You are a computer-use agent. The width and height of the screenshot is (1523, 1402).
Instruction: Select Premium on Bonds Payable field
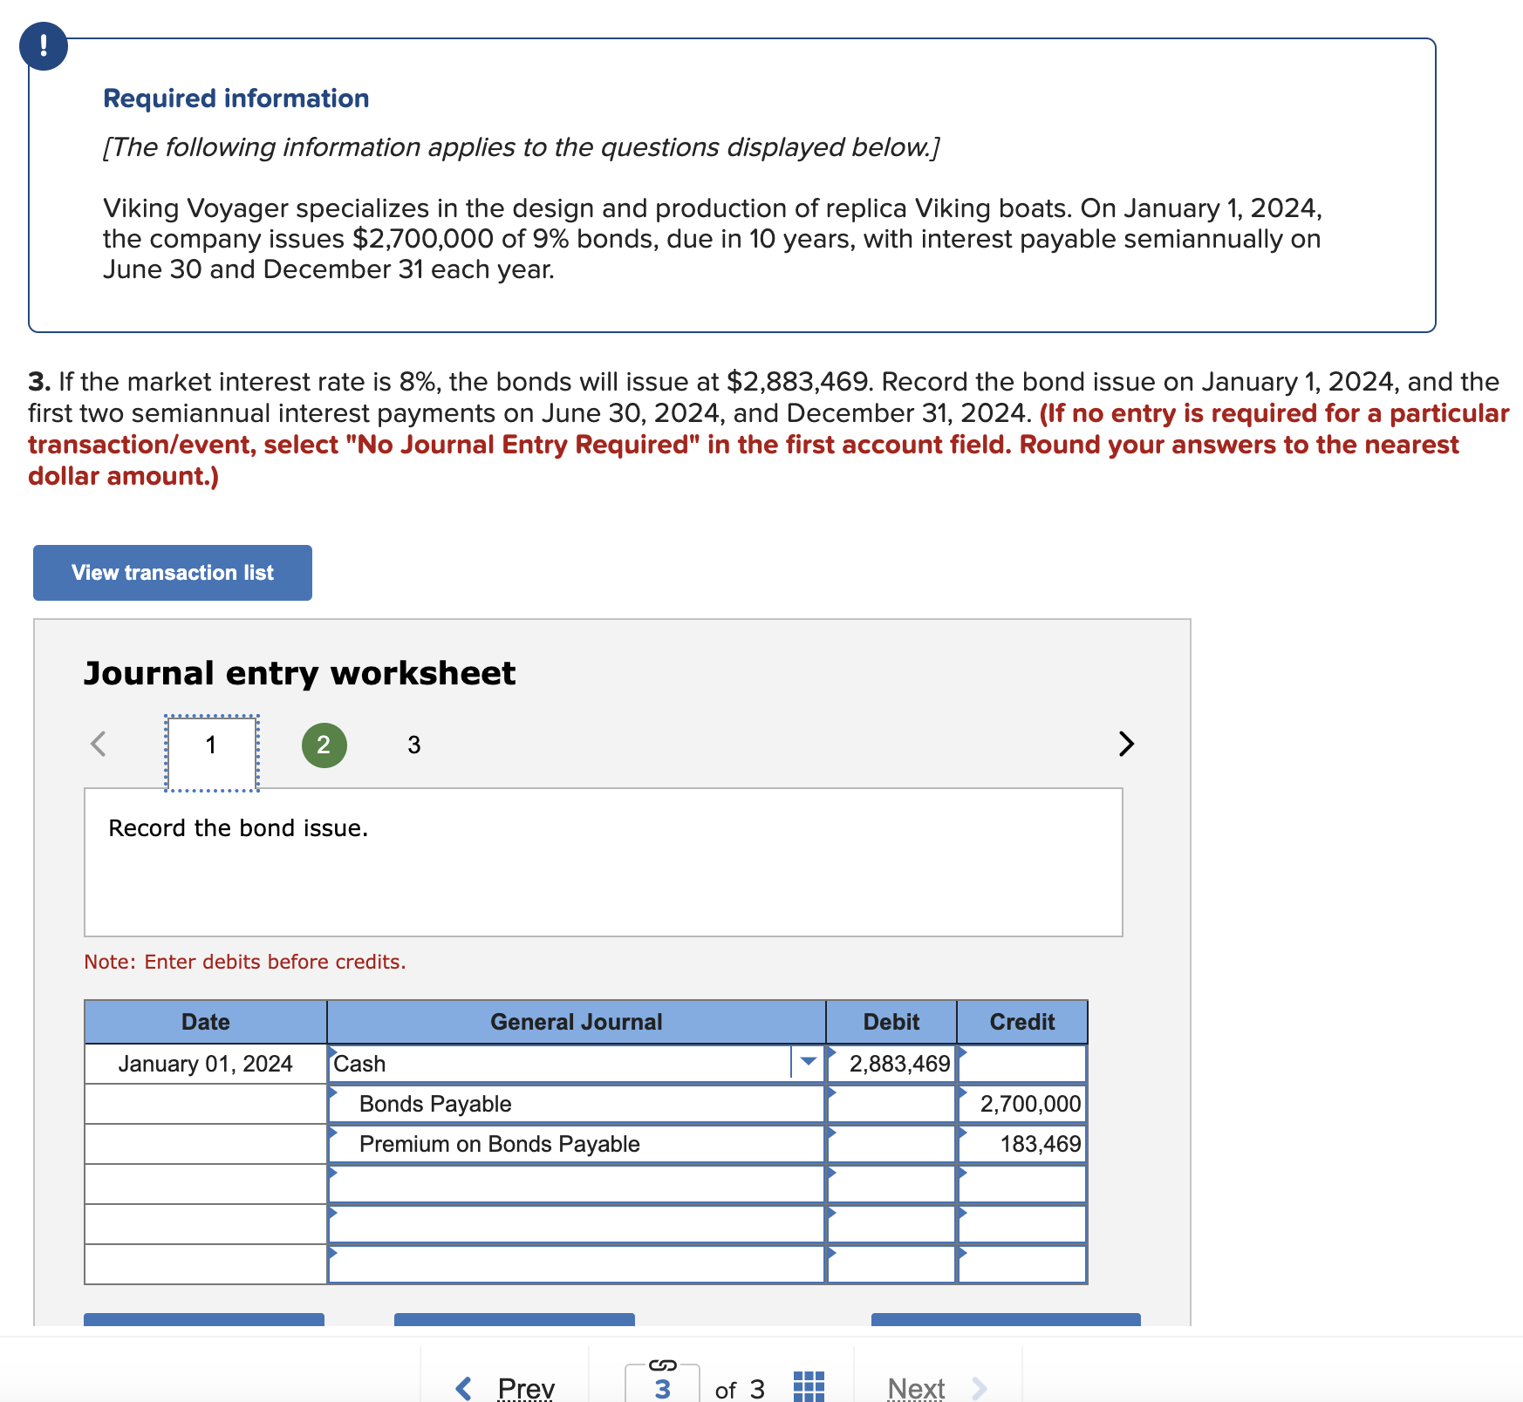(577, 1144)
